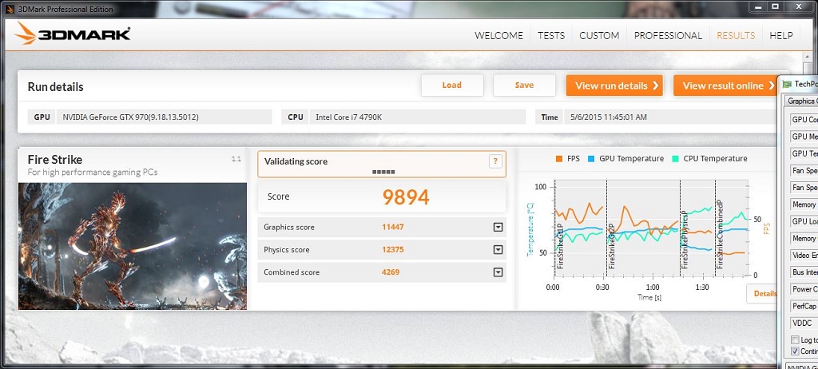Open the NVIDIA GPU selector dropdown in GPU-Z

[802, 365]
